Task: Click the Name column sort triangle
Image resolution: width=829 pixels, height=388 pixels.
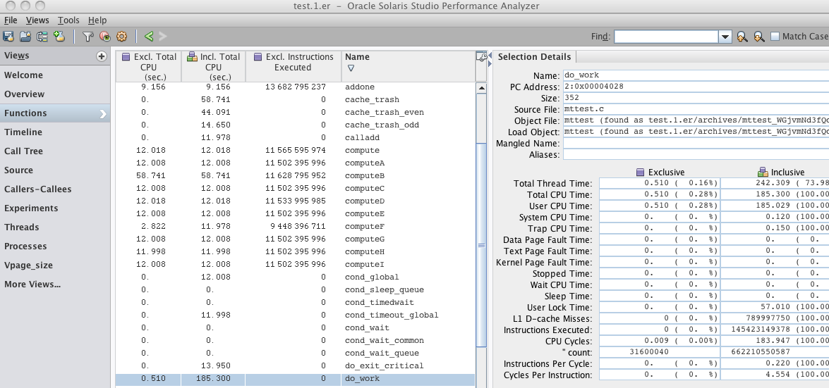Action: [351, 68]
